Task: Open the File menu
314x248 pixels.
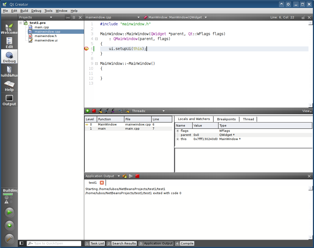Action: 6,11
